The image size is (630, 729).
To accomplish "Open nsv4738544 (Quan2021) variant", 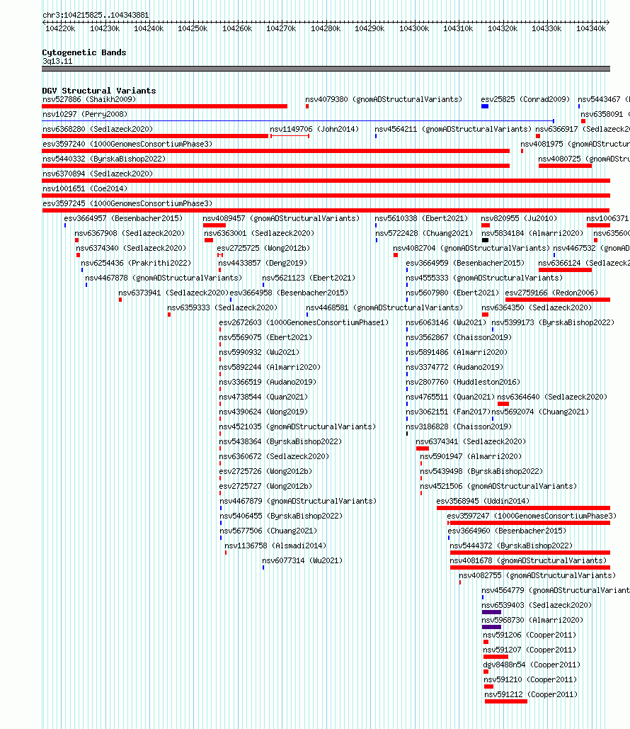I will click(263, 397).
